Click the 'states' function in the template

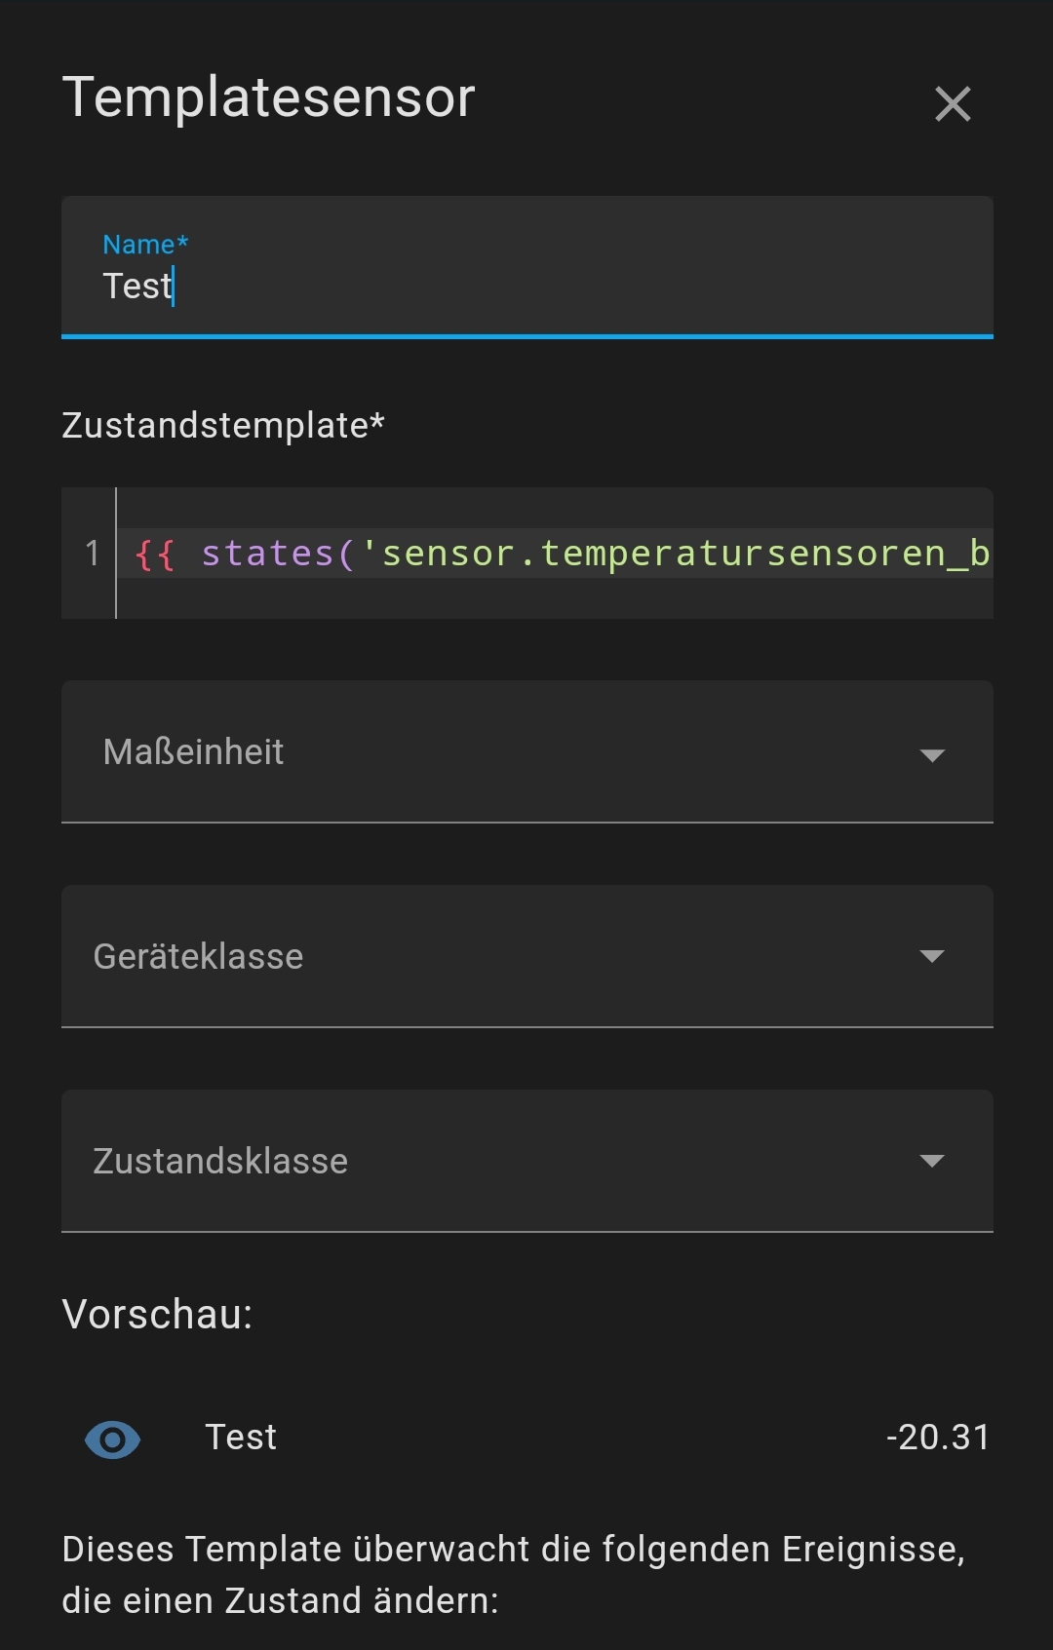pos(267,554)
